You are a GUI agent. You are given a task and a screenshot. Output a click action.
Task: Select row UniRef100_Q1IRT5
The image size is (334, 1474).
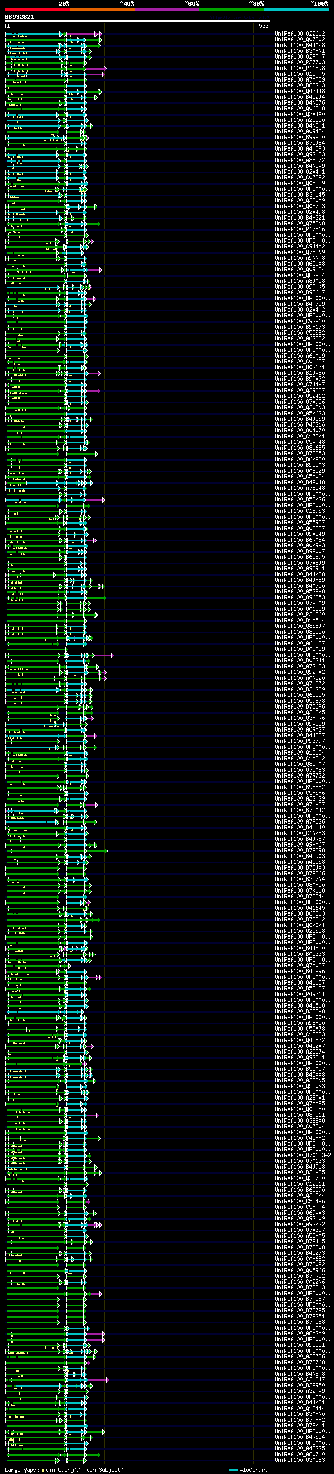[300, 74]
